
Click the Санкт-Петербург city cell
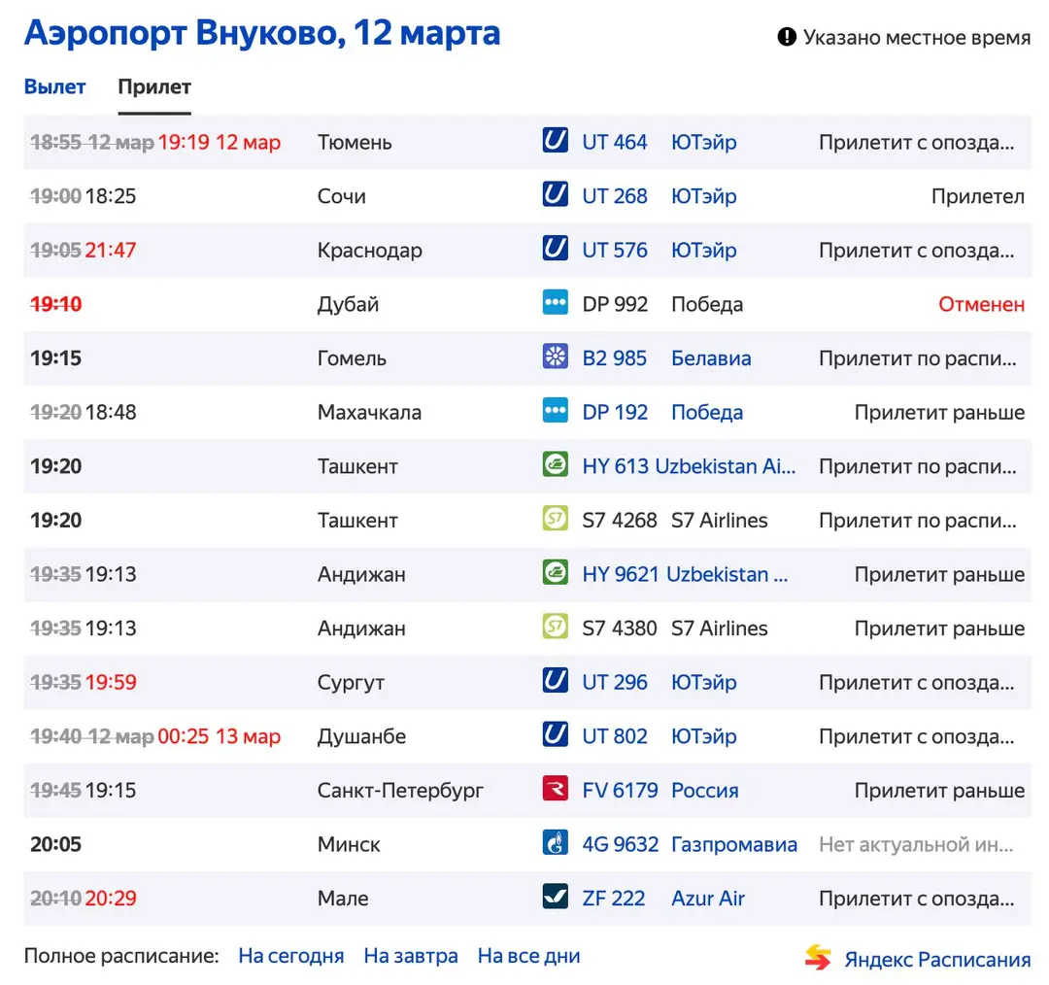pos(400,791)
